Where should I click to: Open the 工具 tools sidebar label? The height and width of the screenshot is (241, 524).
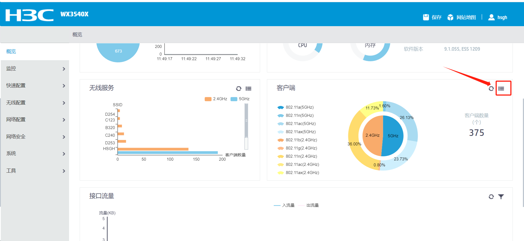(11, 171)
